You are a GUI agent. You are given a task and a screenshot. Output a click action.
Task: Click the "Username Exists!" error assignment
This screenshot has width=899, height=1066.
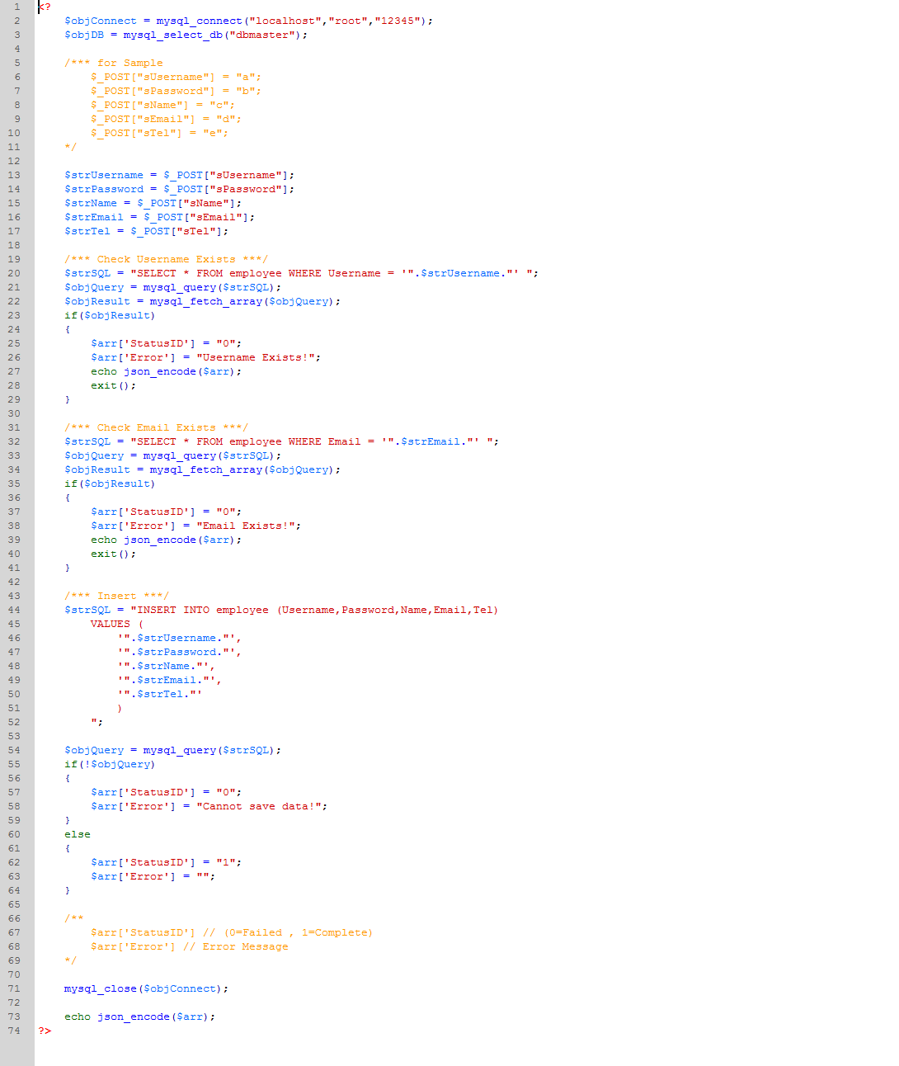(x=205, y=357)
